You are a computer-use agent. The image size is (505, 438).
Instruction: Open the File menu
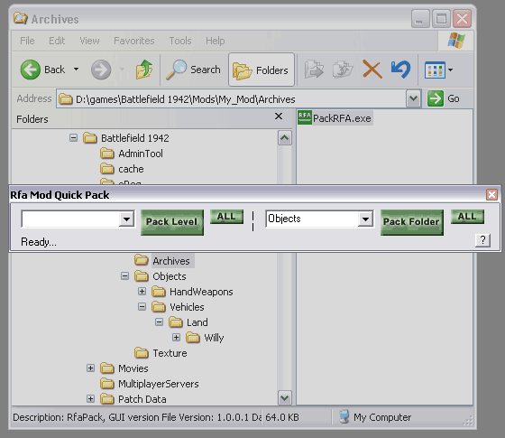click(27, 41)
